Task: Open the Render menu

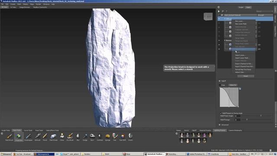Action: 39,4
